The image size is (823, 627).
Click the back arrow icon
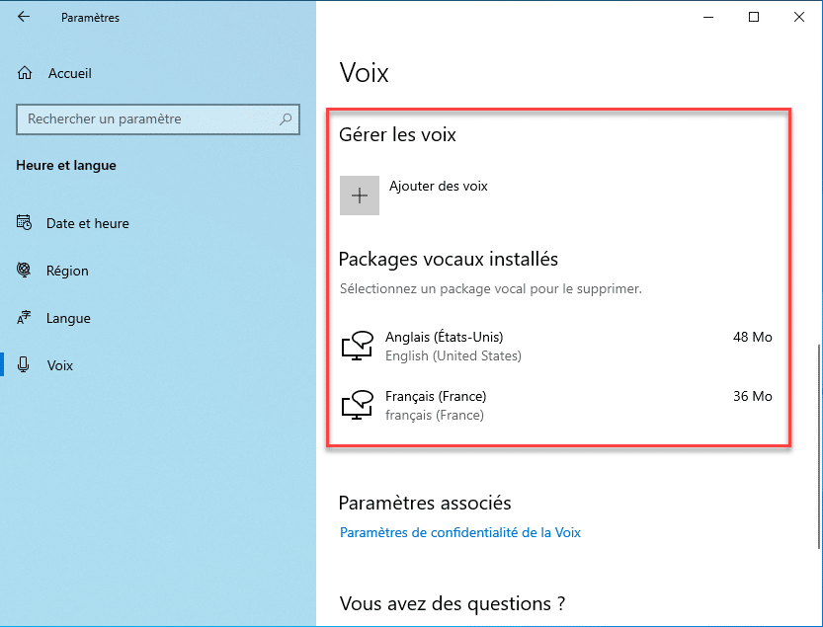24,18
